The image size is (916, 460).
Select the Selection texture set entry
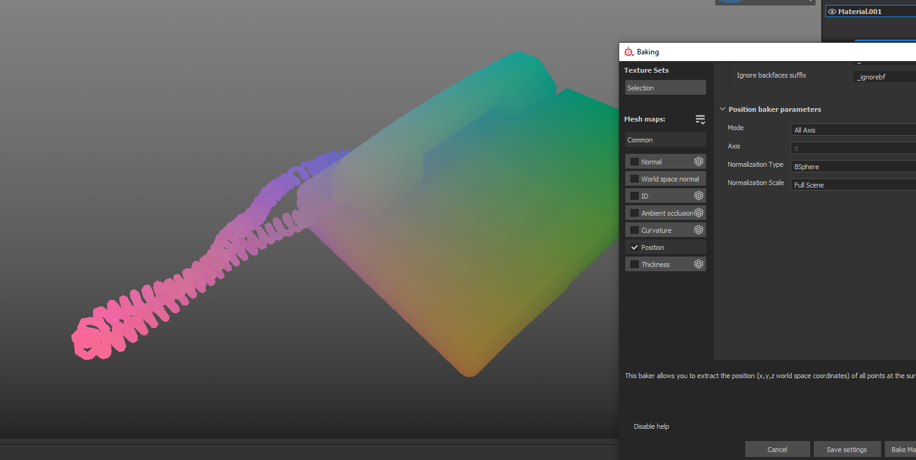(665, 88)
